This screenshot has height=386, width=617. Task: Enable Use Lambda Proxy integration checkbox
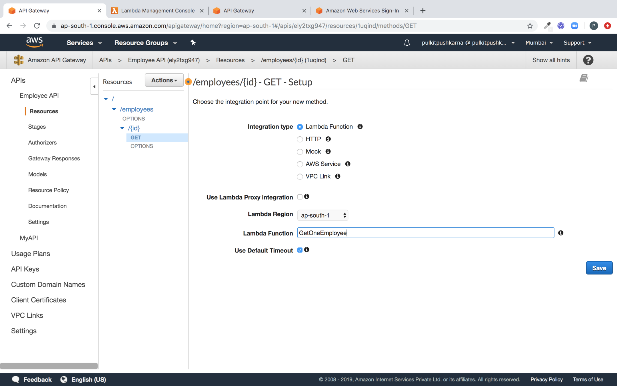(300, 197)
